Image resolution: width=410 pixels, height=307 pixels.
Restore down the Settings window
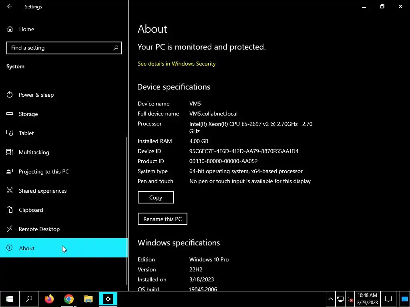coord(382,6)
